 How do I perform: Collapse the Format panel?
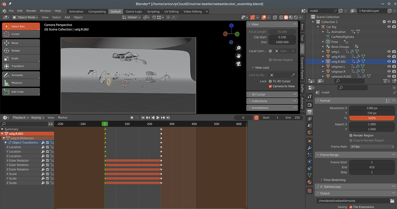click(x=318, y=100)
